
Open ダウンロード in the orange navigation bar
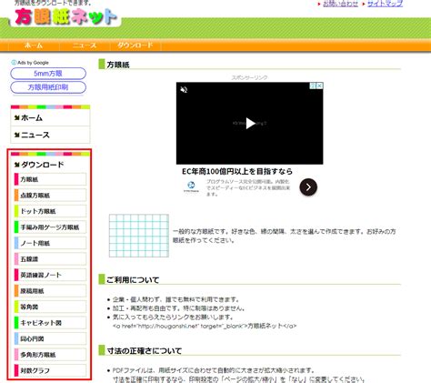click(x=135, y=45)
